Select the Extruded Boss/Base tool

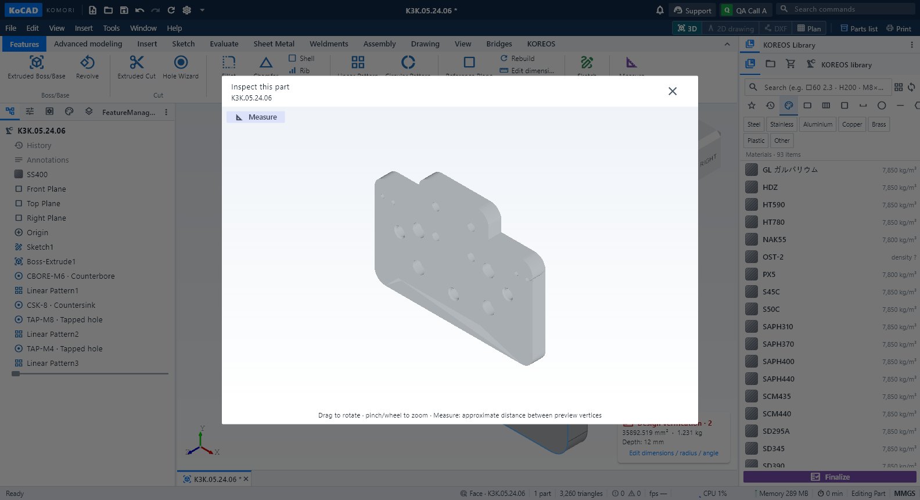(x=37, y=67)
